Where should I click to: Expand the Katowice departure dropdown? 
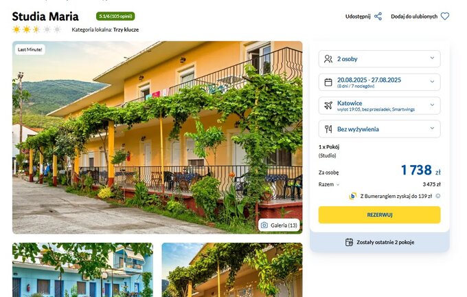click(x=379, y=105)
